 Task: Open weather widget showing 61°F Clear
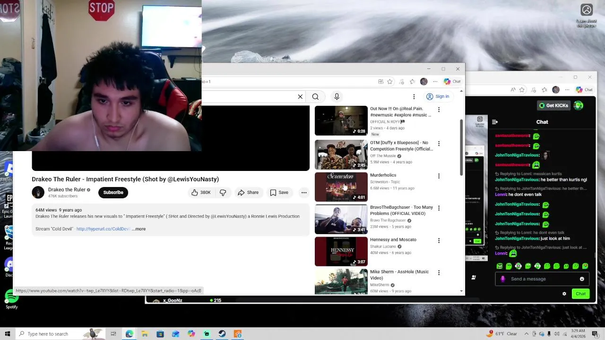[x=503, y=334]
